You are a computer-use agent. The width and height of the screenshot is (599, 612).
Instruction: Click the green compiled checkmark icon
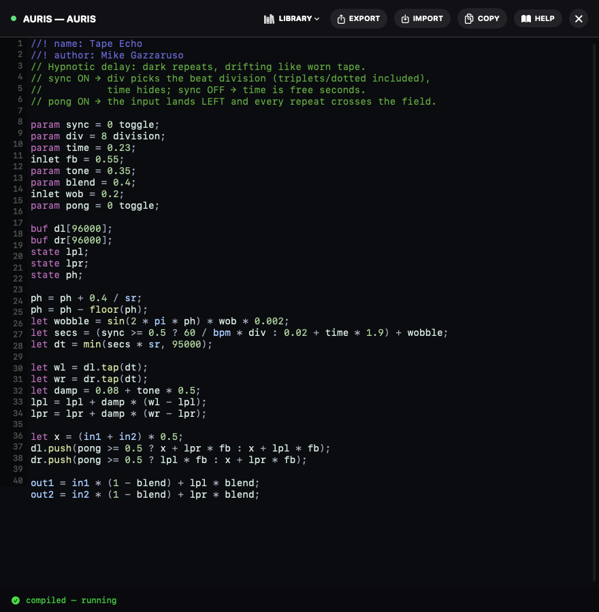pos(16,600)
